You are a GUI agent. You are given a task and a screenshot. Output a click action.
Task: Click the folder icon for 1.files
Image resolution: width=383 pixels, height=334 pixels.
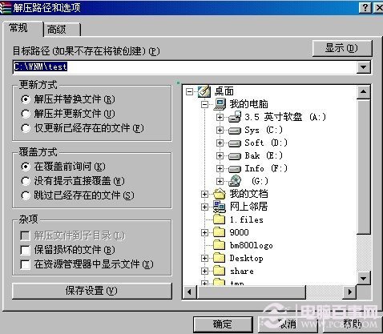[x=220, y=219]
